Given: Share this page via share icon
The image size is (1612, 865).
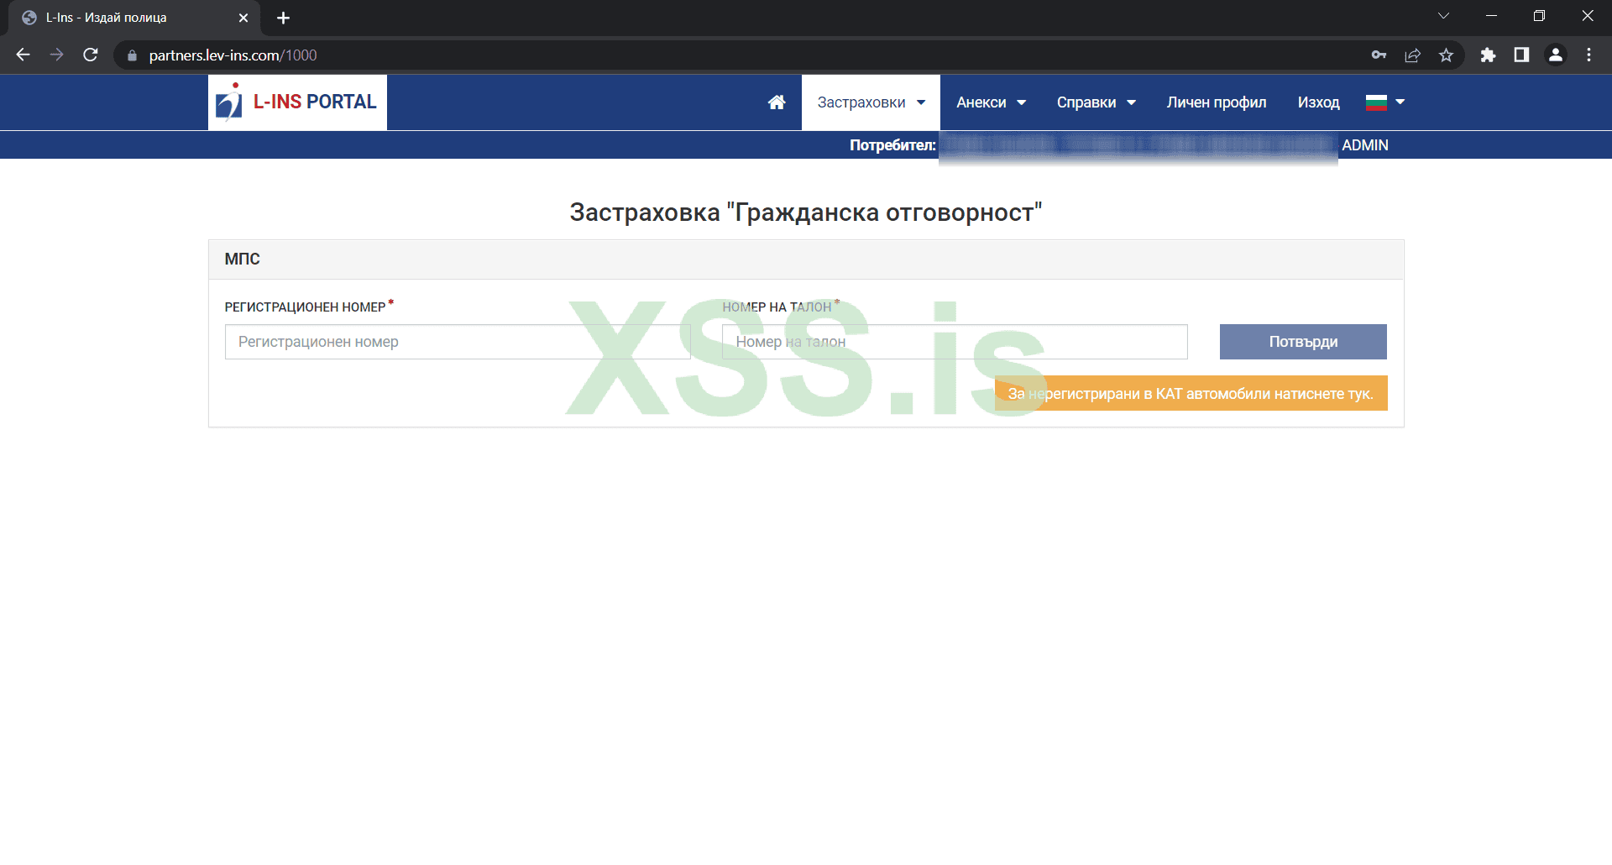Looking at the screenshot, I should click(1412, 55).
